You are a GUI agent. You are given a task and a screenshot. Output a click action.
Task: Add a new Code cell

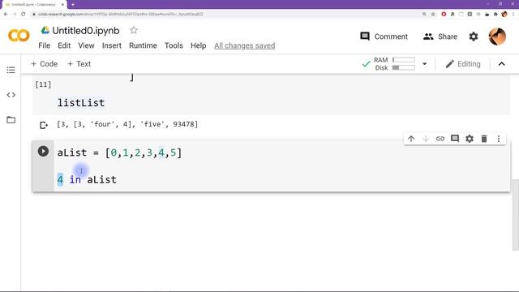44,64
